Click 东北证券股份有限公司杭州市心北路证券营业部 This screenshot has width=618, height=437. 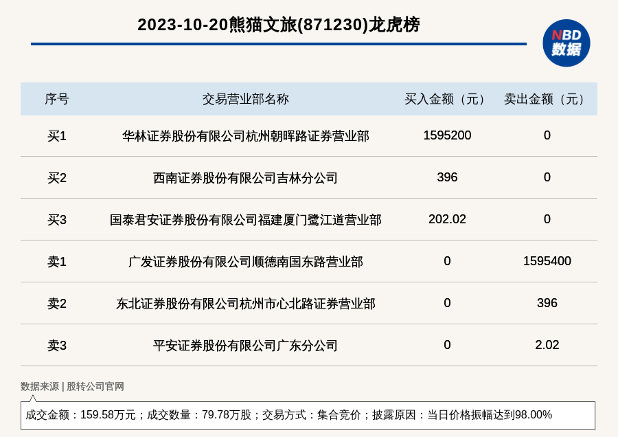(x=246, y=304)
